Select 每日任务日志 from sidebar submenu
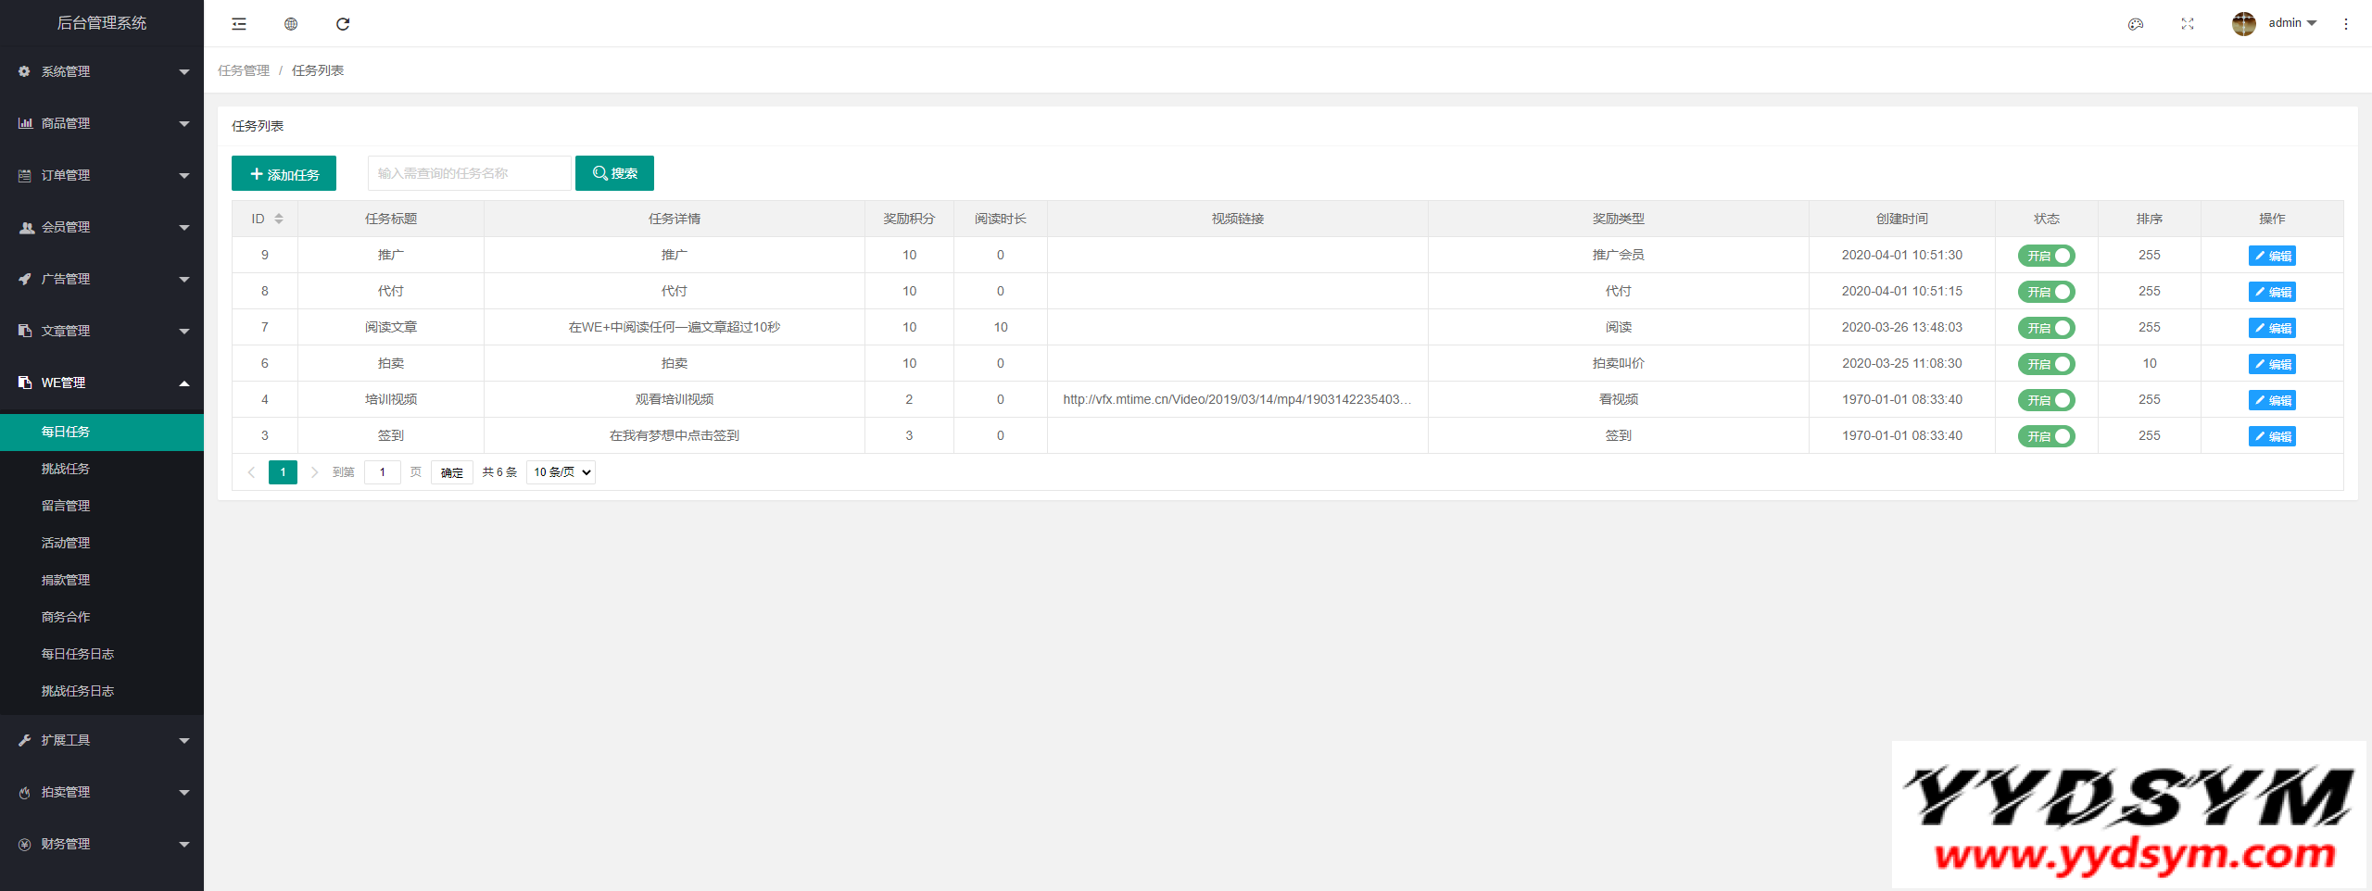 [x=78, y=654]
